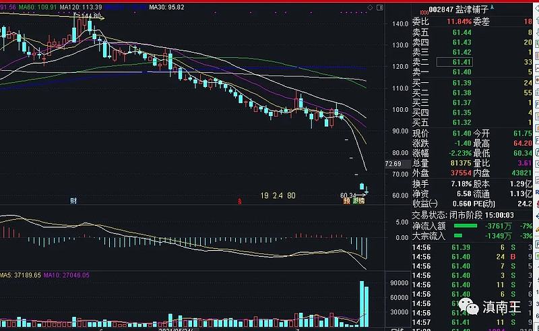
Task: Click the 最高 64.20 value
Action: click(x=523, y=144)
